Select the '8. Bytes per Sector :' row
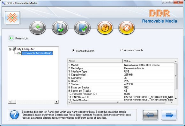Screen dimensions: 185x126 click(121, 87)
